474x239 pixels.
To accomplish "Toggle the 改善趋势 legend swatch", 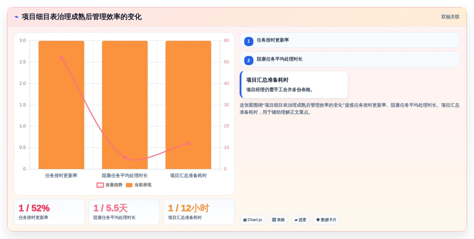I will 100,185.
